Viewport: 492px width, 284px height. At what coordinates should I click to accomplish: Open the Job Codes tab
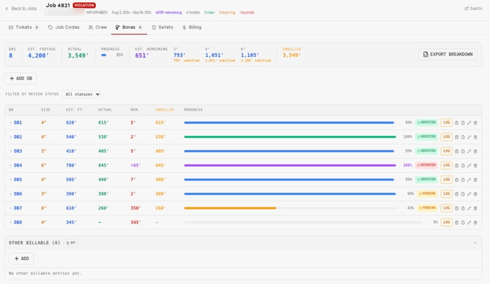(x=64, y=27)
